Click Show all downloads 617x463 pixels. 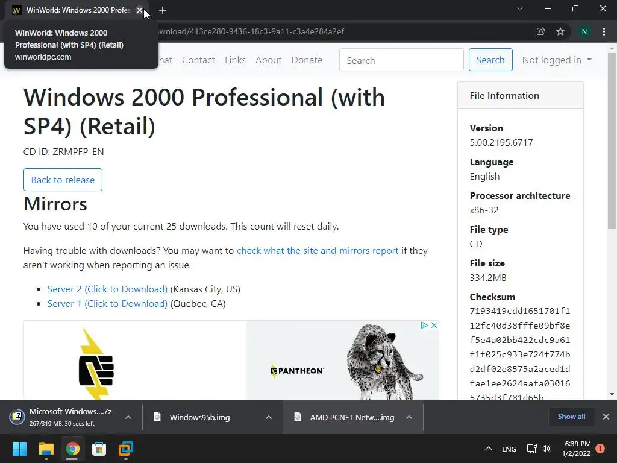(x=571, y=417)
